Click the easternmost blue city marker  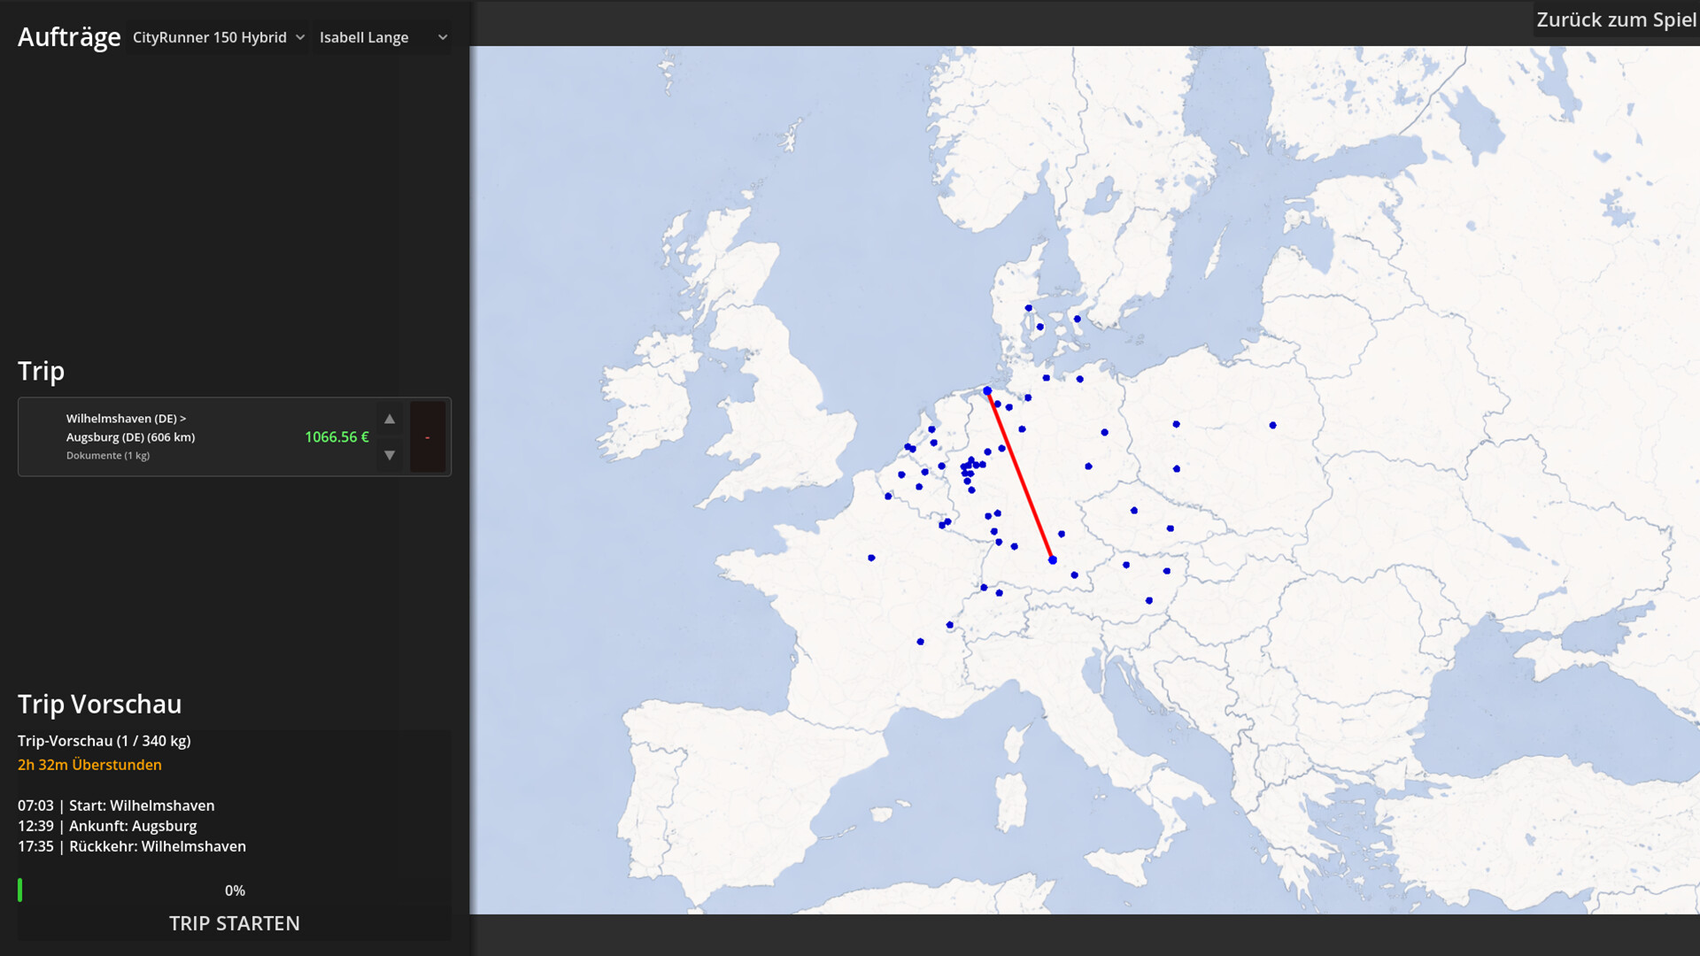pyautogui.click(x=1272, y=425)
